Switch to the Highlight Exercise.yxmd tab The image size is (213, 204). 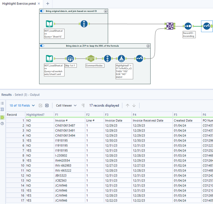tap(19, 4)
